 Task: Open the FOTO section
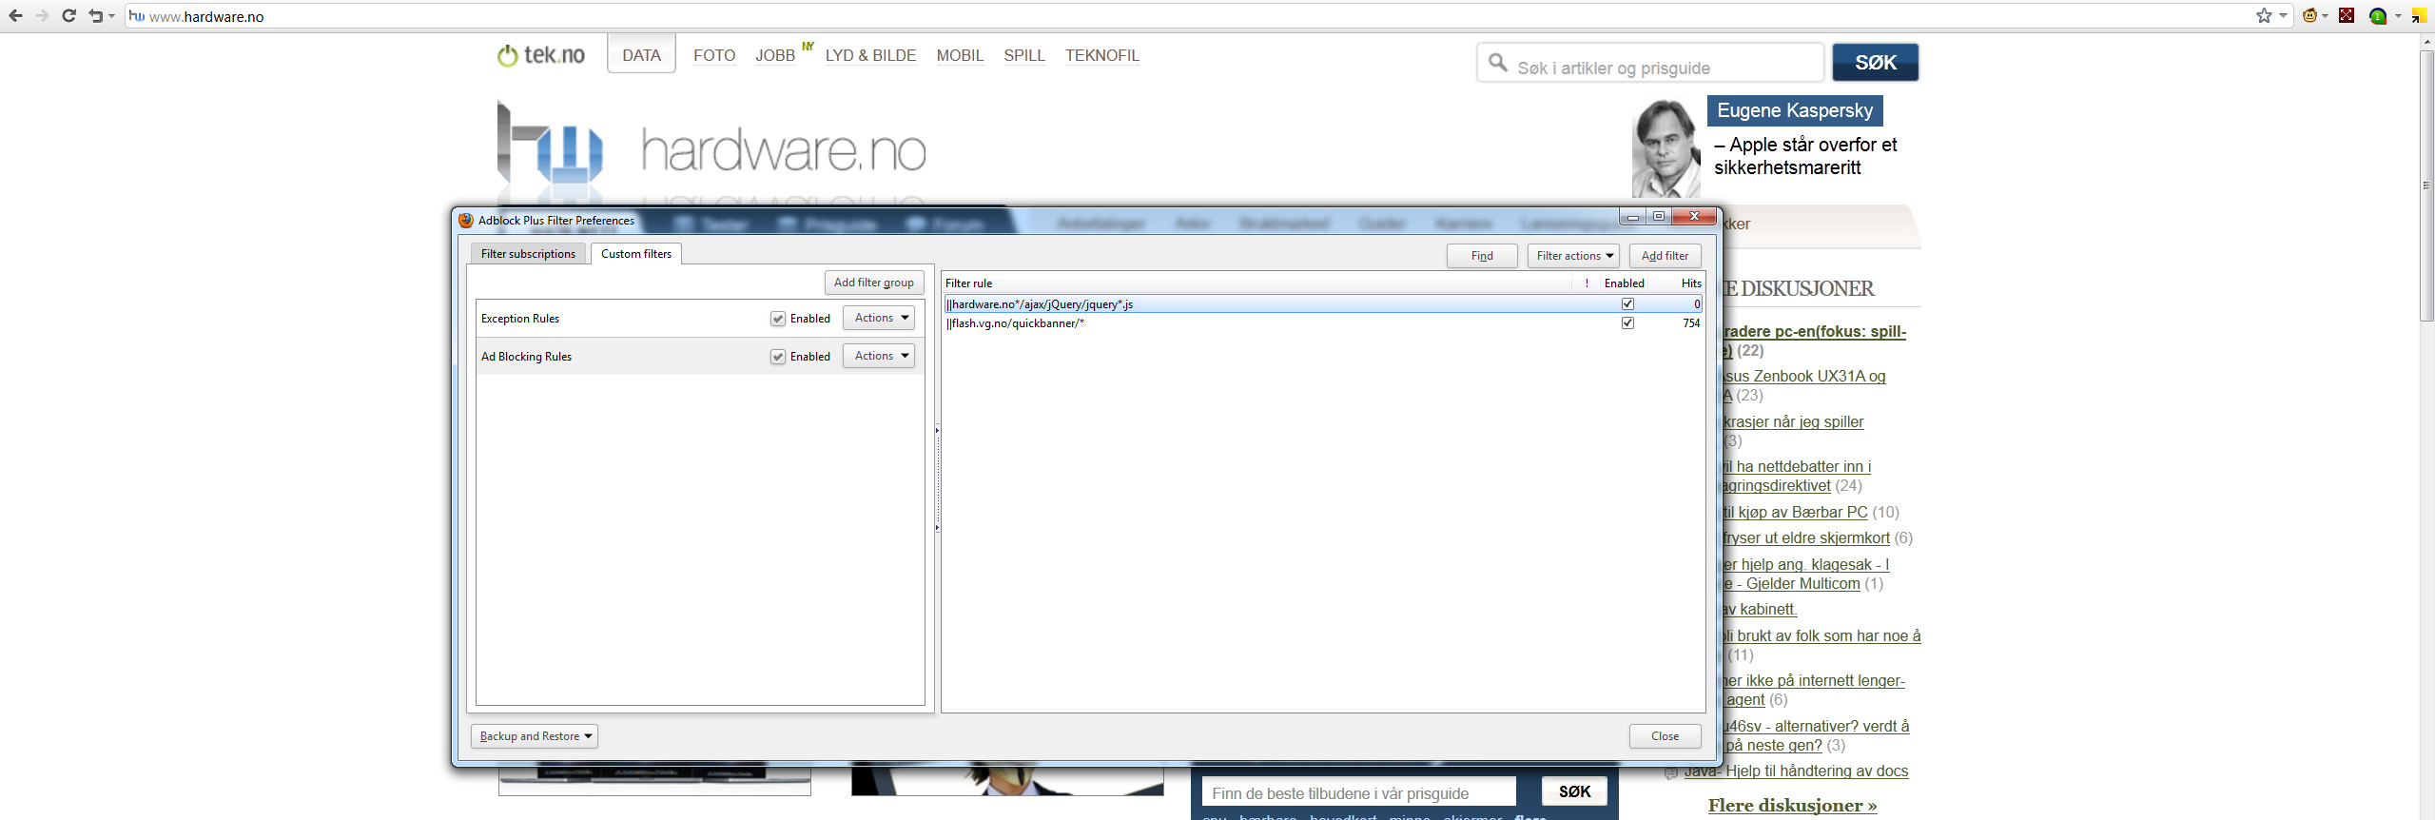pyautogui.click(x=714, y=55)
